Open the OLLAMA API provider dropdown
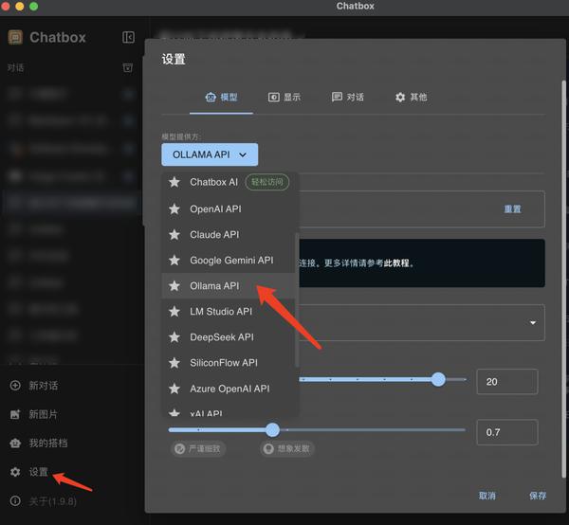Image resolution: width=569 pixels, height=525 pixels. [210, 154]
